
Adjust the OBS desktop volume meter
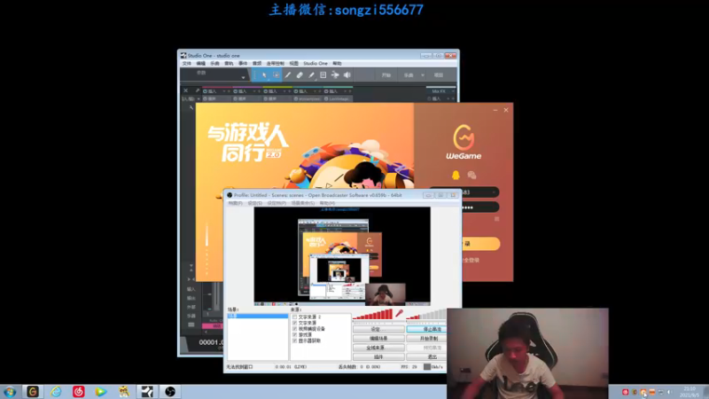point(426,315)
